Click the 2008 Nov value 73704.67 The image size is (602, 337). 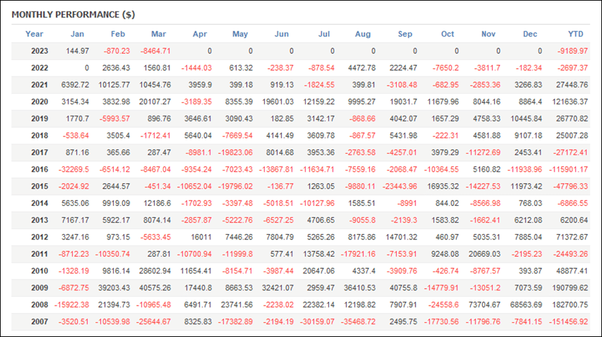point(484,305)
